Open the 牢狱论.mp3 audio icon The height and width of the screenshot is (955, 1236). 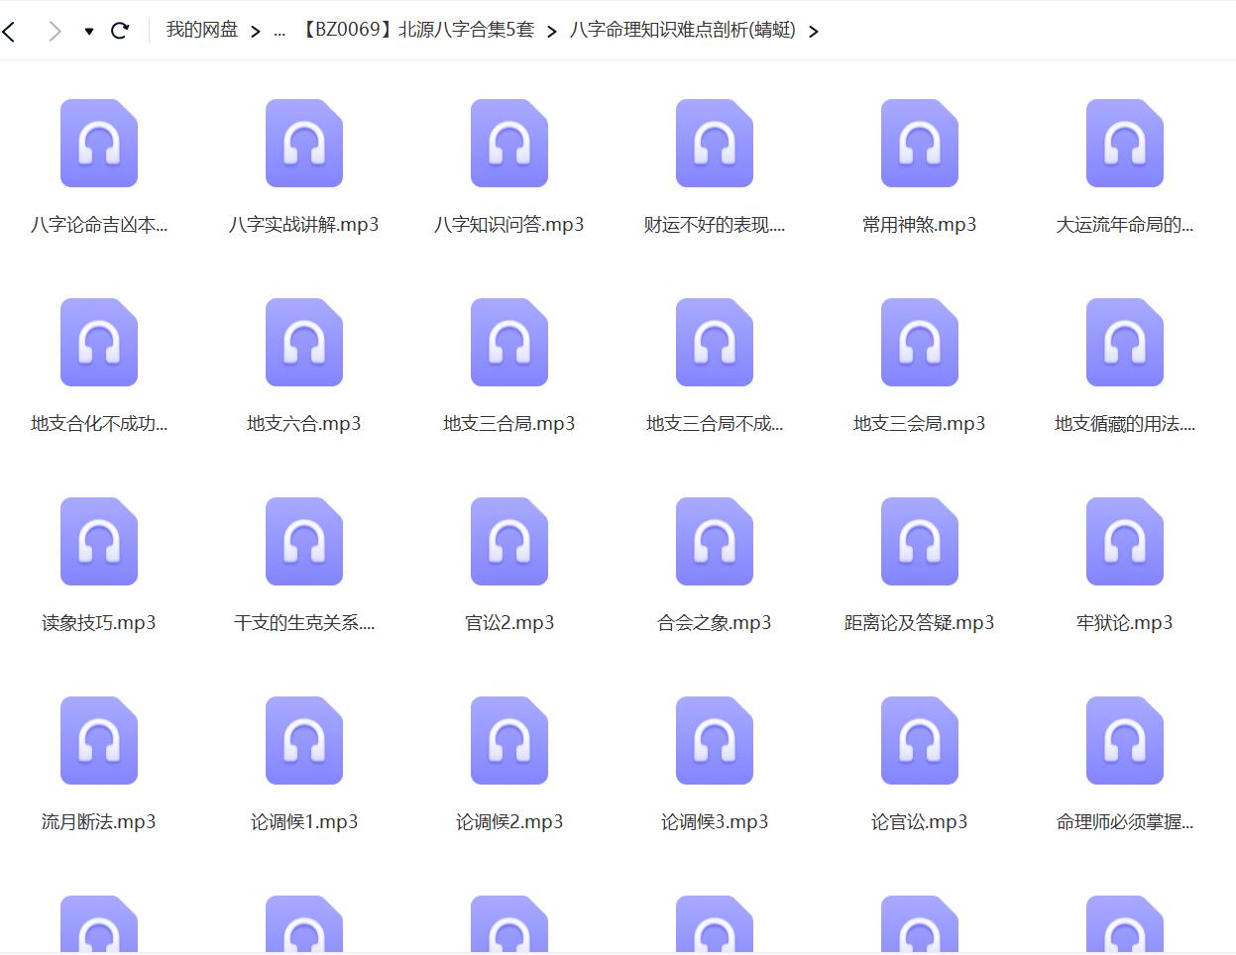click(x=1123, y=542)
